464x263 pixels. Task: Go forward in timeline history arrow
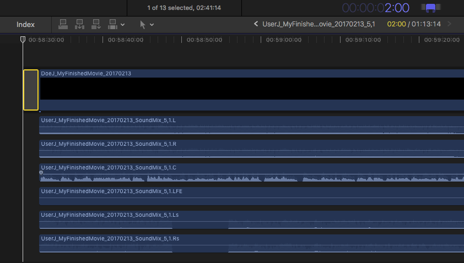click(x=449, y=24)
